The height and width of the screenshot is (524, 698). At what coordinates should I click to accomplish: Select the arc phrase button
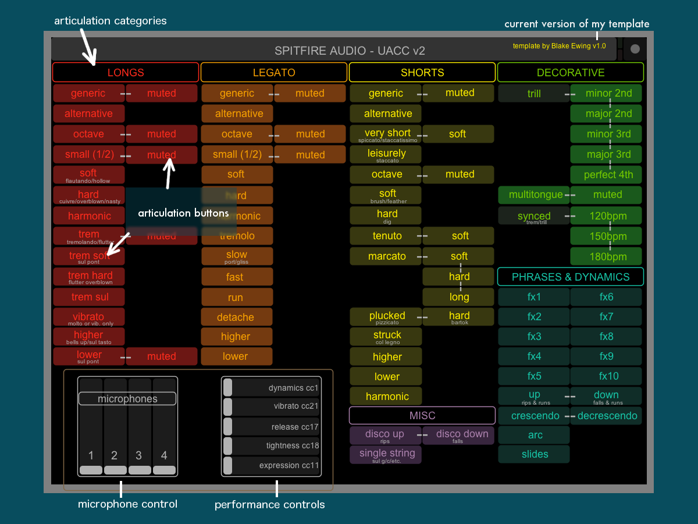coord(533,435)
